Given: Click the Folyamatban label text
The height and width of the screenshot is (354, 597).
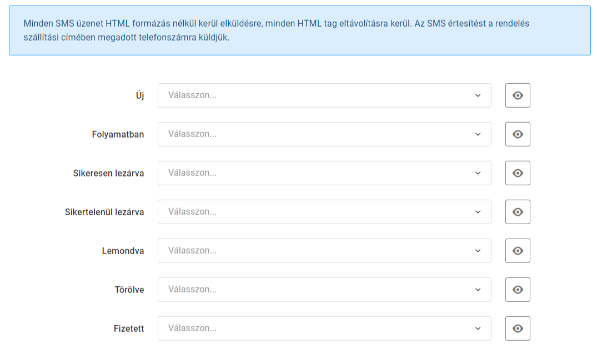Looking at the screenshot, I should 118,134.
